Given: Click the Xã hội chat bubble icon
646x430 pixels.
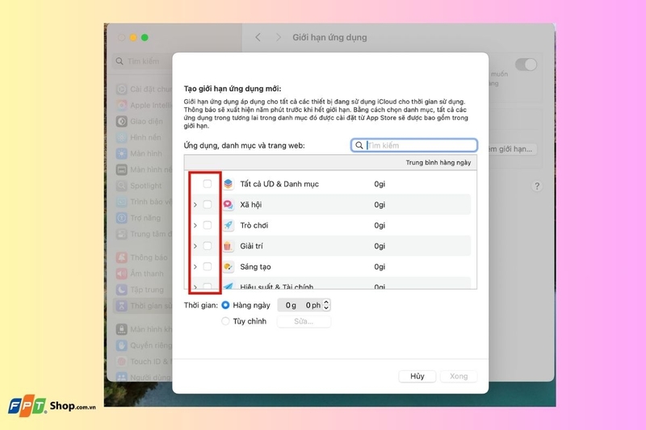Looking at the screenshot, I should coord(229,204).
